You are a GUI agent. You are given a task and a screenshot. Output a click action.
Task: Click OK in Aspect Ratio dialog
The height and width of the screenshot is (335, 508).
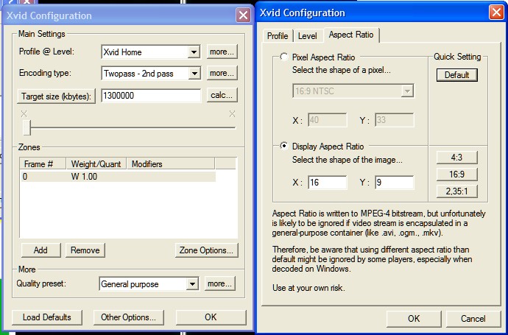(x=414, y=319)
